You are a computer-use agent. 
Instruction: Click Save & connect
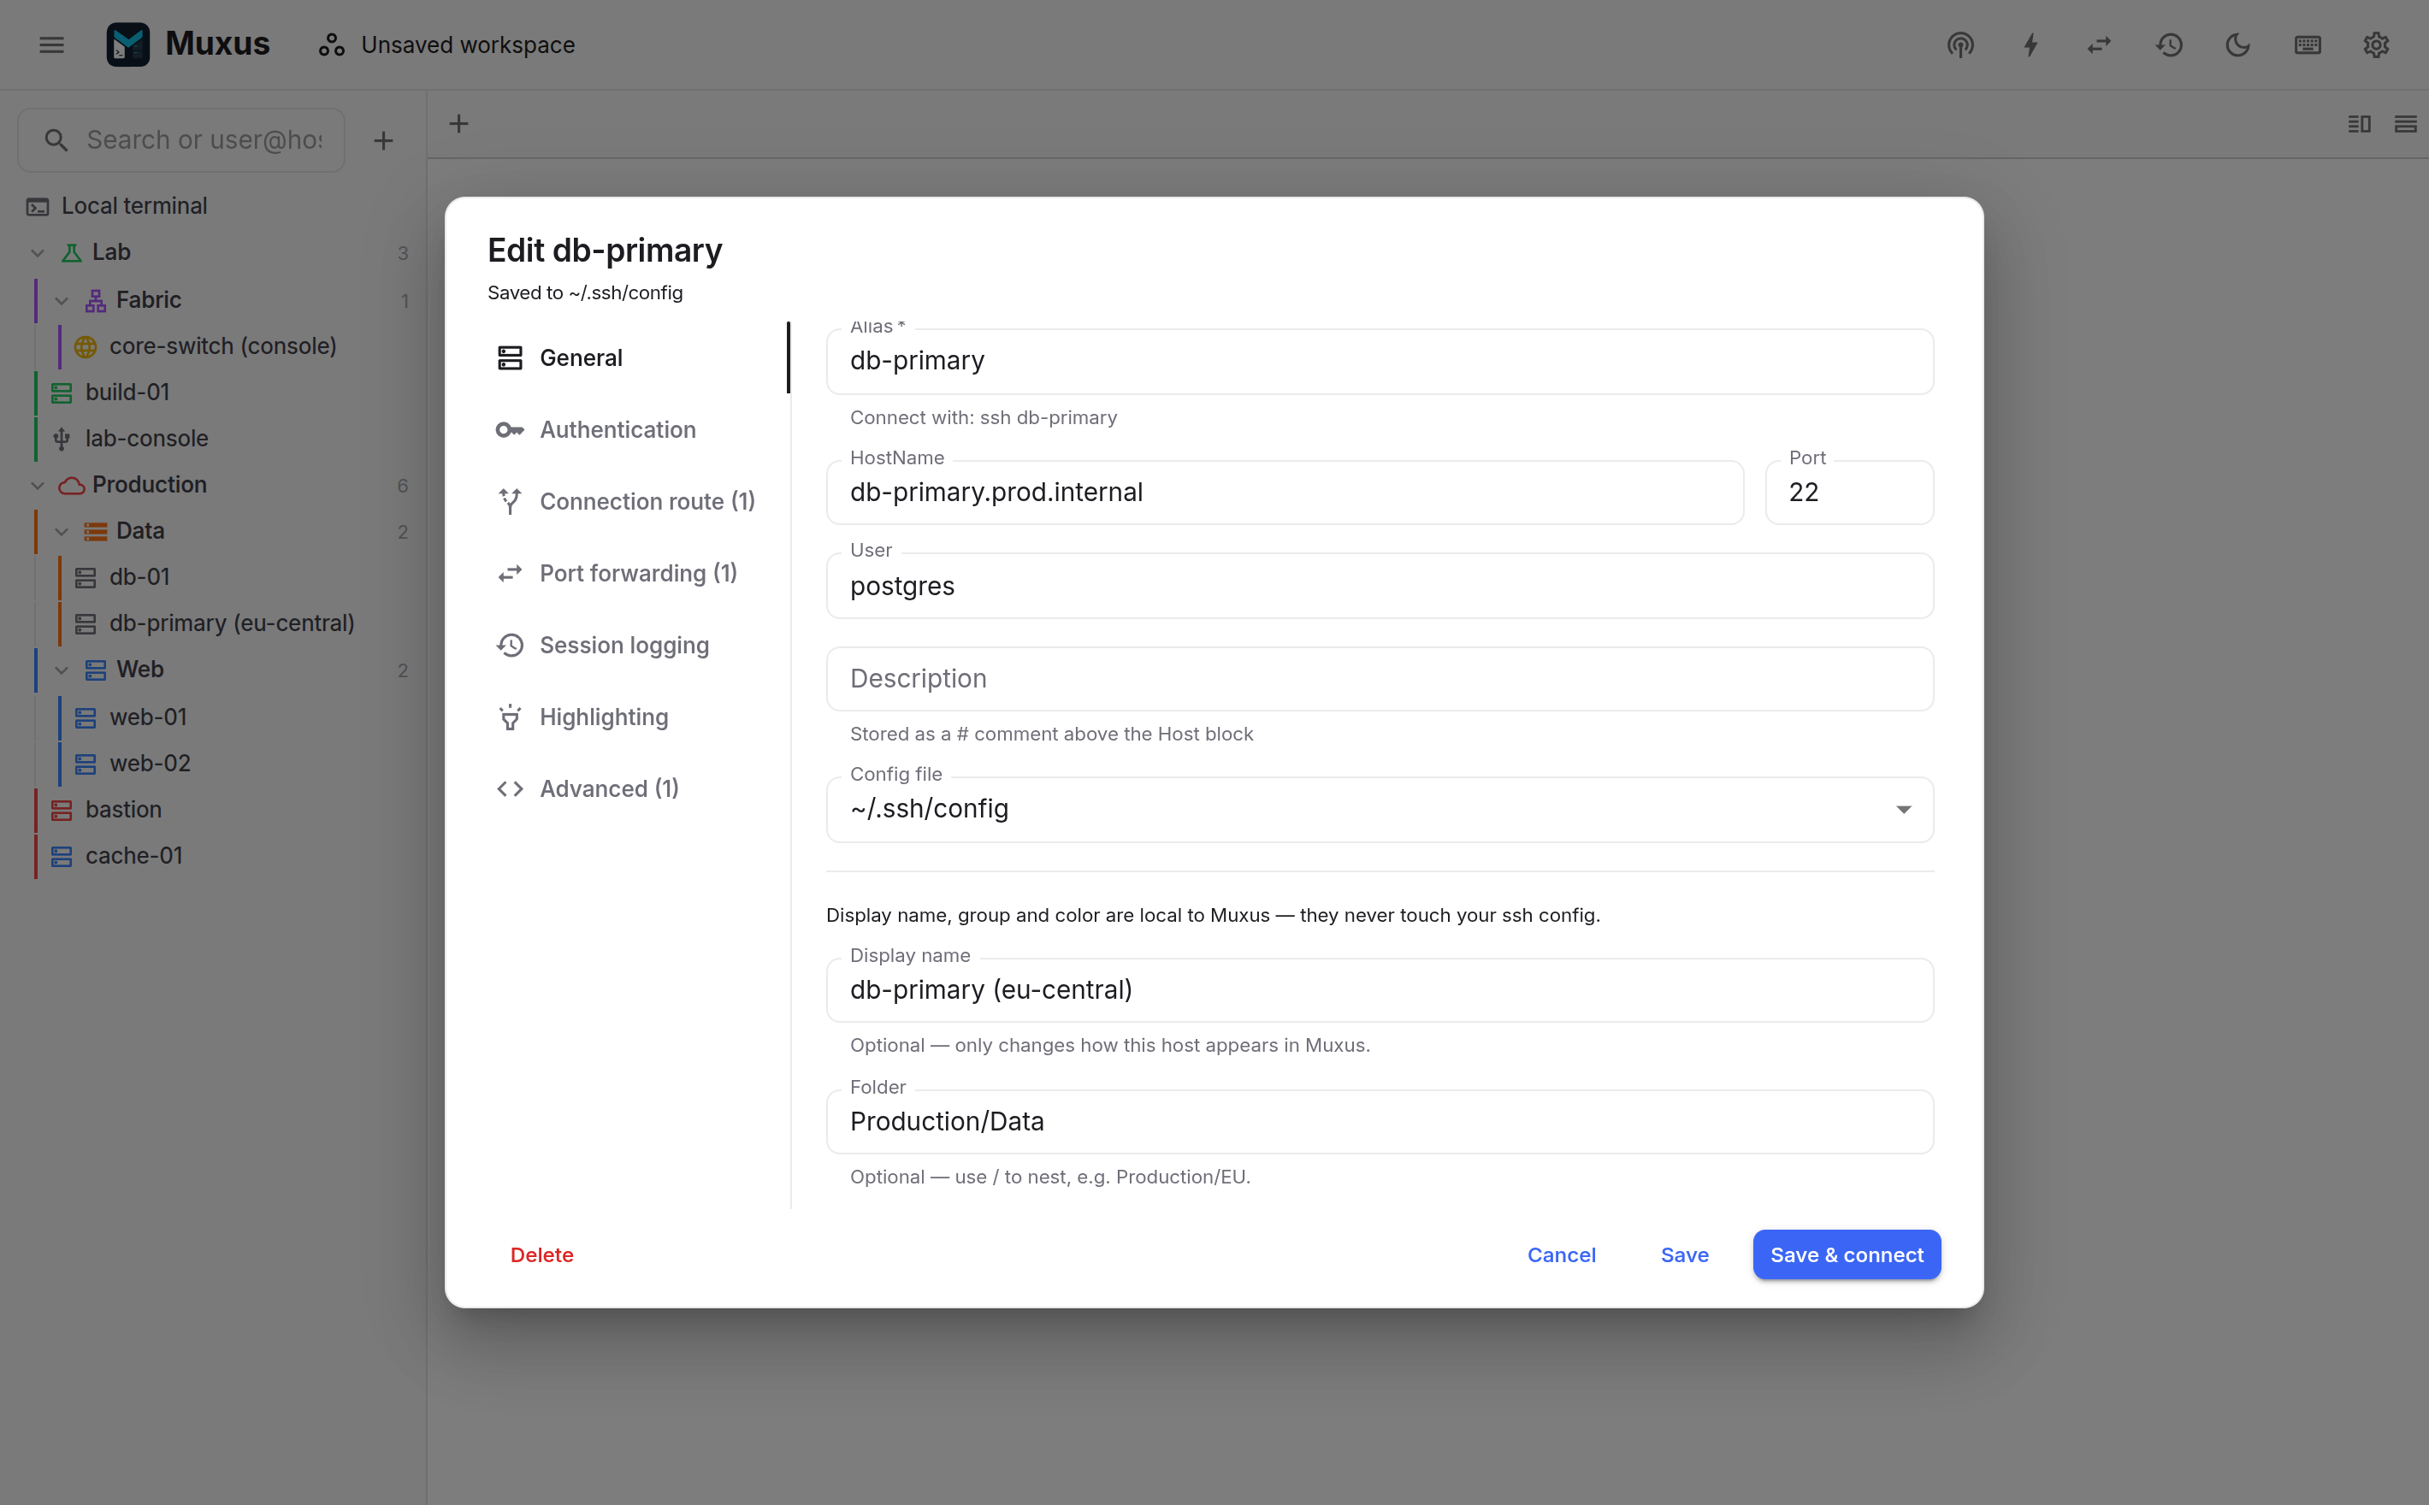point(1847,1255)
